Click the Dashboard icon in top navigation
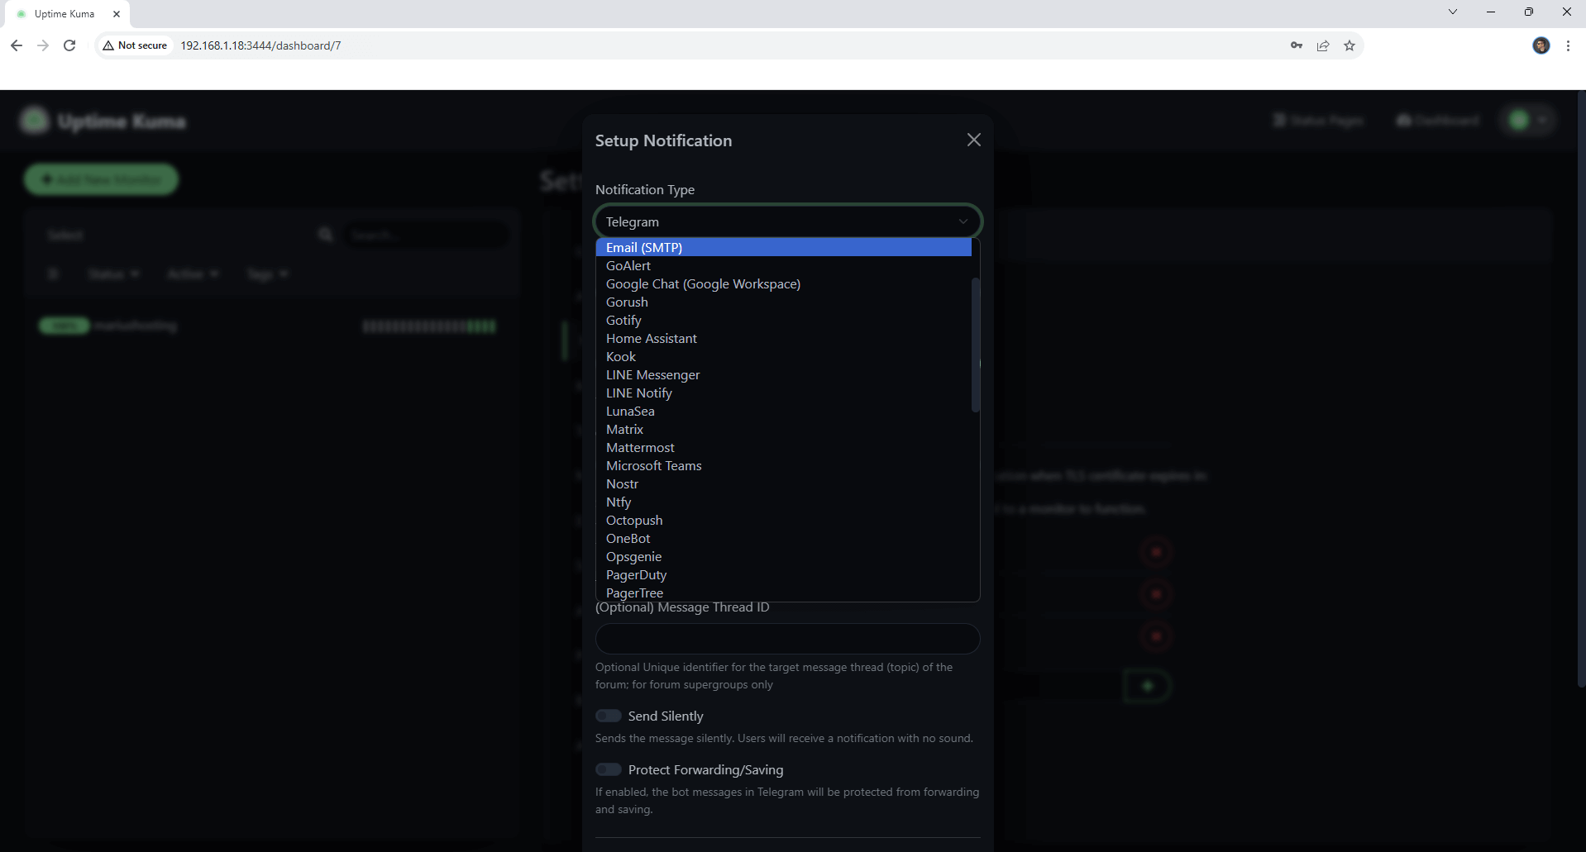The width and height of the screenshot is (1586, 852). [1405, 120]
